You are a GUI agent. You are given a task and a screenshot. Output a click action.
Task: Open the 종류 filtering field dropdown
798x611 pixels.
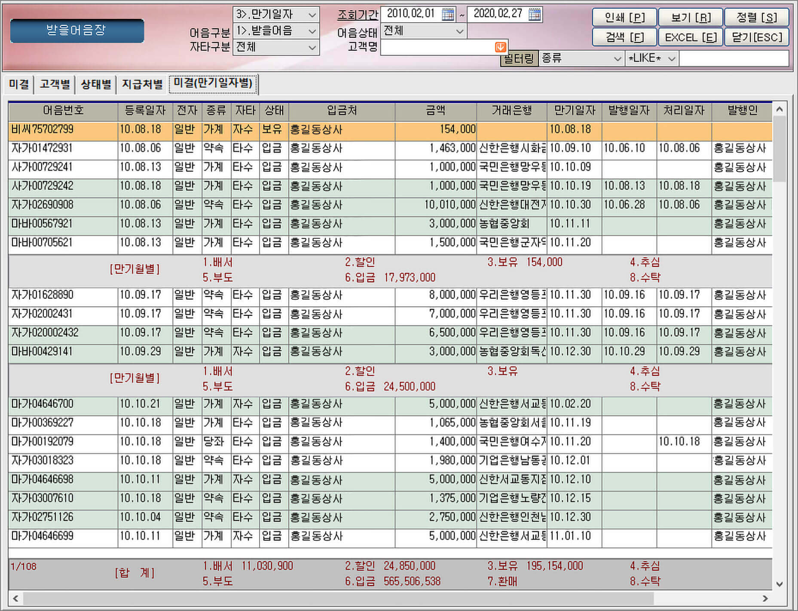pos(618,58)
